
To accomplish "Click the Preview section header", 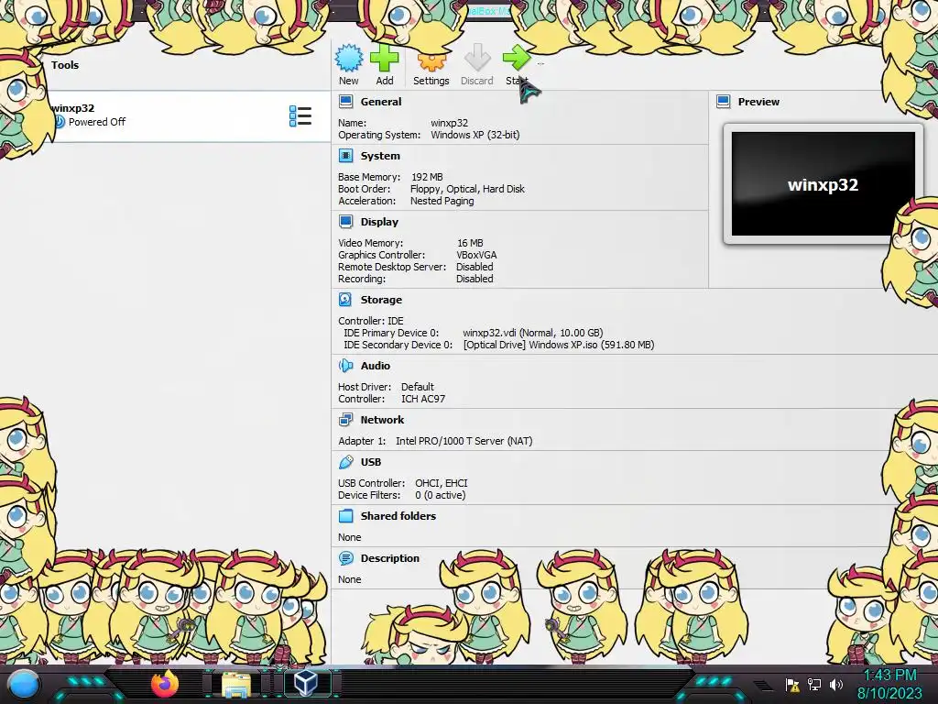I will tap(758, 102).
